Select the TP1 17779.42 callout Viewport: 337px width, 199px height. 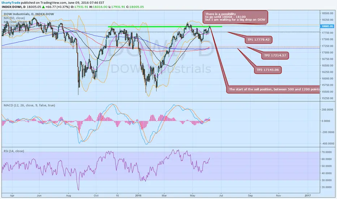click(258, 39)
